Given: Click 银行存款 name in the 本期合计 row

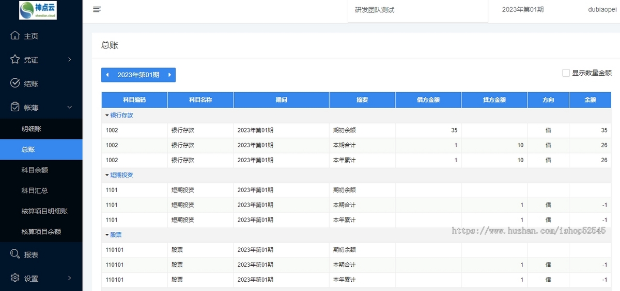Looking at the screenshot, I should click(x=183, y=145).
